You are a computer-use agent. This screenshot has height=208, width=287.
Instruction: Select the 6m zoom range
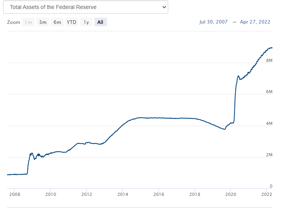coord(57,22)
